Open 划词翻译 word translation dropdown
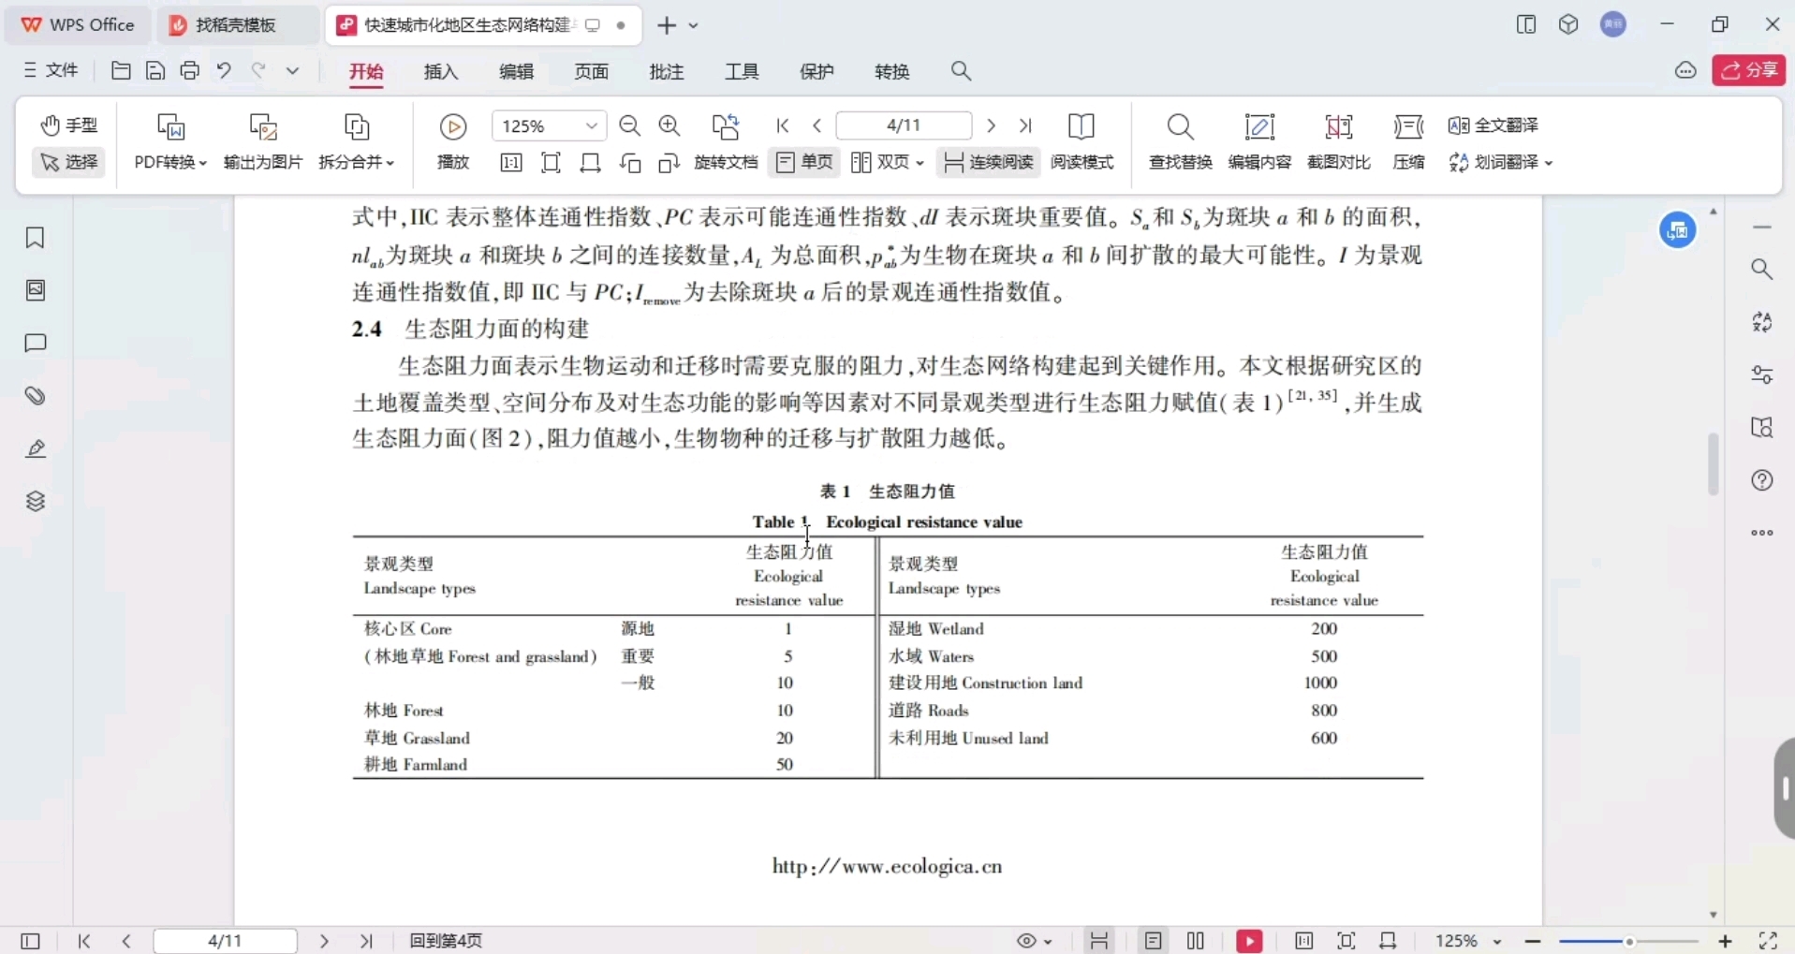Image resolution: width=1795 pixels, height=954 pixels. 1501,163
